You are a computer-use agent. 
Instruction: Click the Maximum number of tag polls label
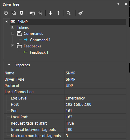click(36, 136)
